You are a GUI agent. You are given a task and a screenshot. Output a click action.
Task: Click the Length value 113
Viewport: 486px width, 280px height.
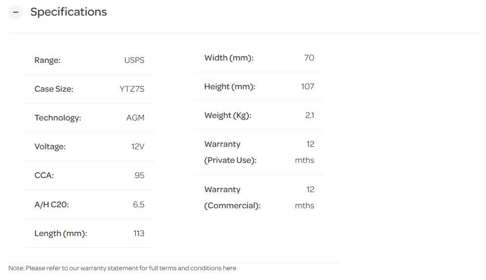tap(139, 234)
